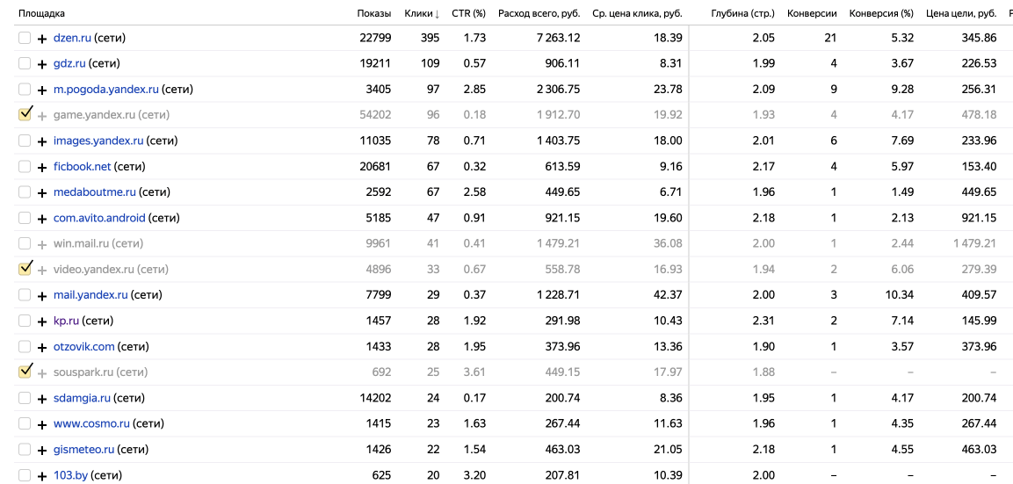Expand the dzen.ru row plus icon
This screenshot has width=1013, height=484.
42,39
